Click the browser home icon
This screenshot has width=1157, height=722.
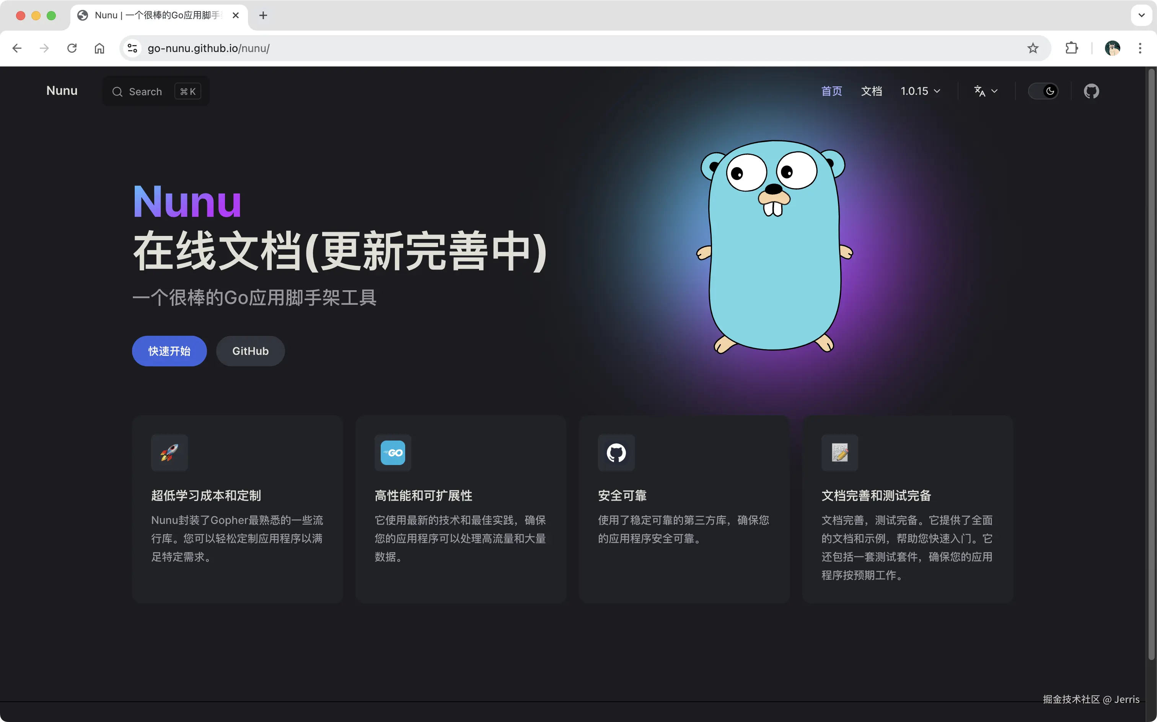[x=99, y=48]
